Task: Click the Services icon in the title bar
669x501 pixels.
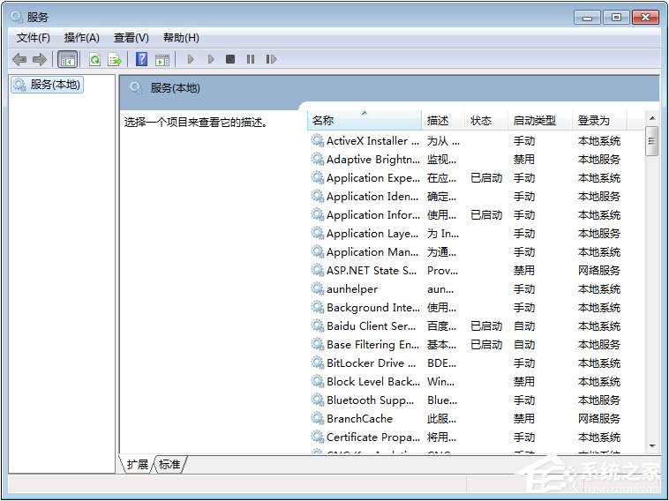Action: 17,17
